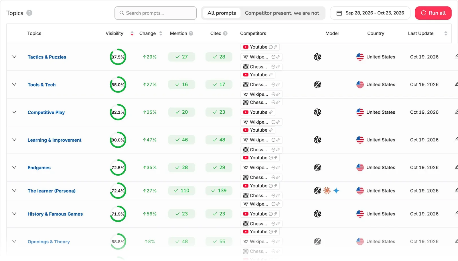Click the ChatGPT icon in Openings & Theory row
The height and width of the screenshot is (261, 458).
(317, 241)
